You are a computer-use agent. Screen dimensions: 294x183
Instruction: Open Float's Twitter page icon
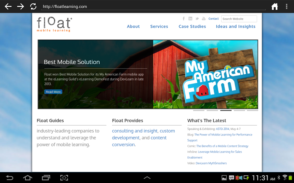coord(197,19)
